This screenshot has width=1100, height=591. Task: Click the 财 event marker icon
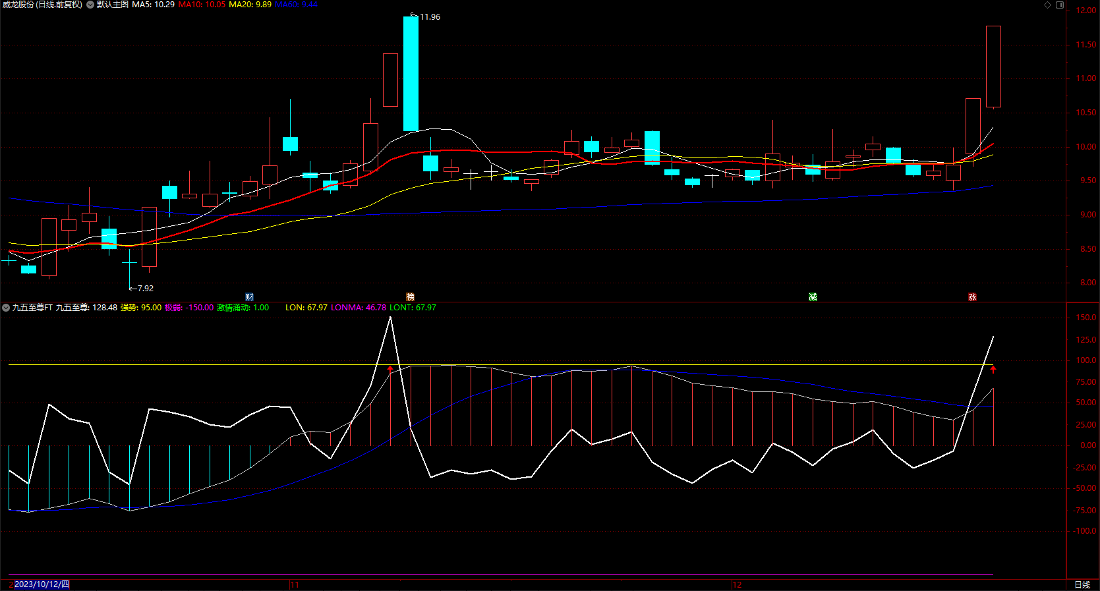click(249, 297)
